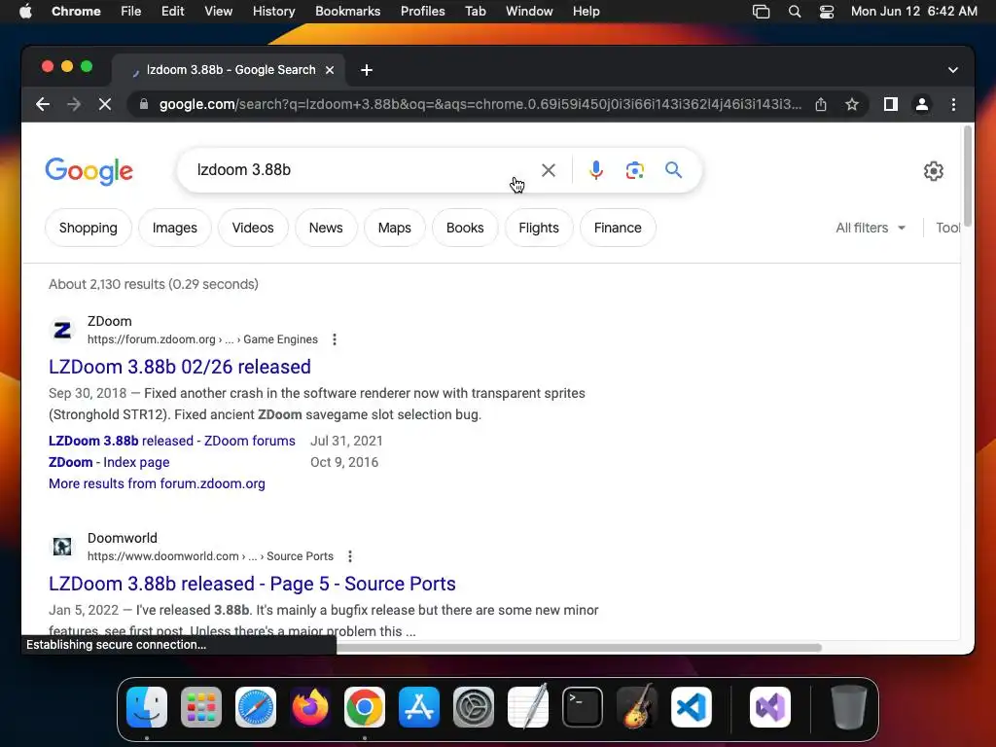Click the horizontal page scrollbar
The height and width of the screenshot is (747, 996).
click(579, 648)
